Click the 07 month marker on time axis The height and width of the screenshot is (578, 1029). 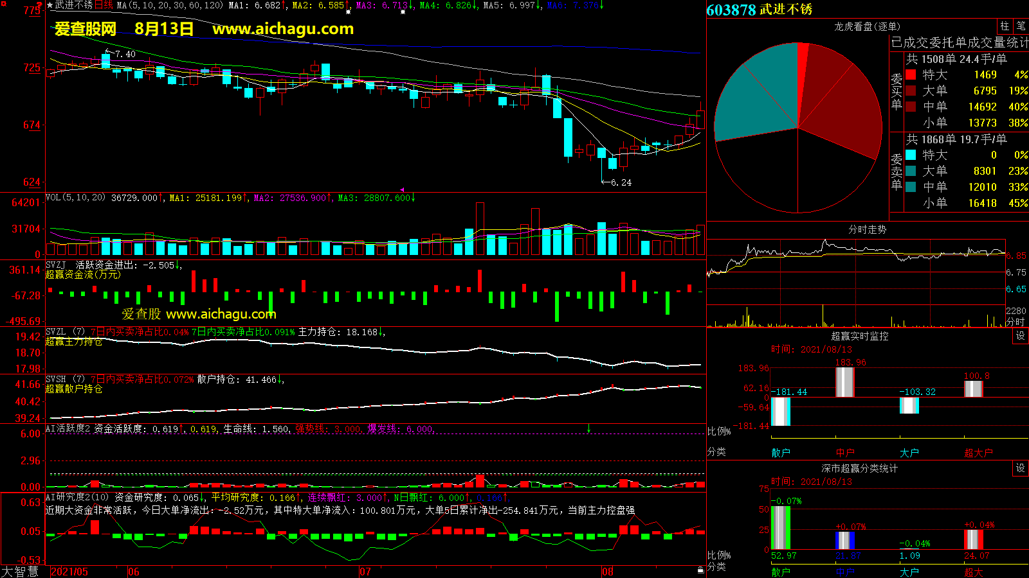pyautogui.click(x=365, y=572)
